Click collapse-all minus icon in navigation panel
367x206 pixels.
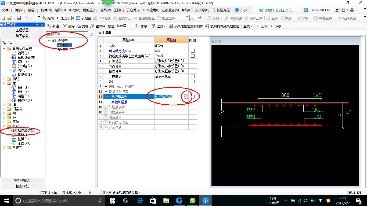tap(10, 42)
